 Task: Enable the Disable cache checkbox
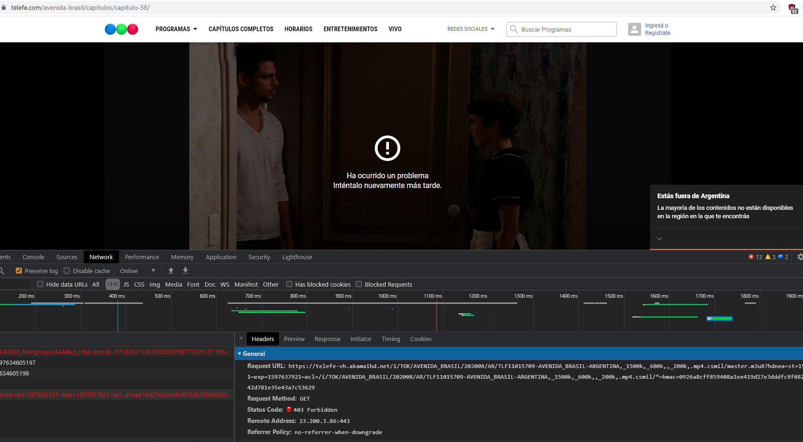tap(67, 270)
